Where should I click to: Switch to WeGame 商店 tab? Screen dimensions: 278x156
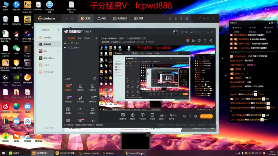point(102,18)
